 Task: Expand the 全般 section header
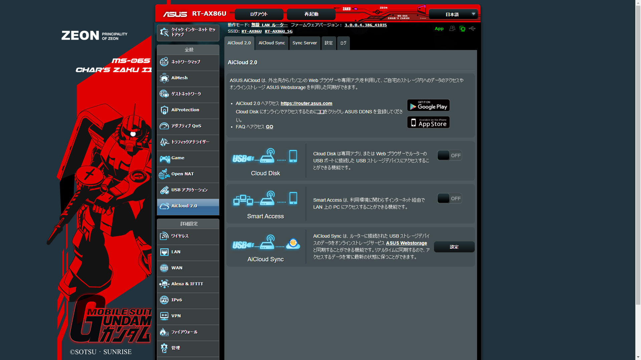point(188,50)
